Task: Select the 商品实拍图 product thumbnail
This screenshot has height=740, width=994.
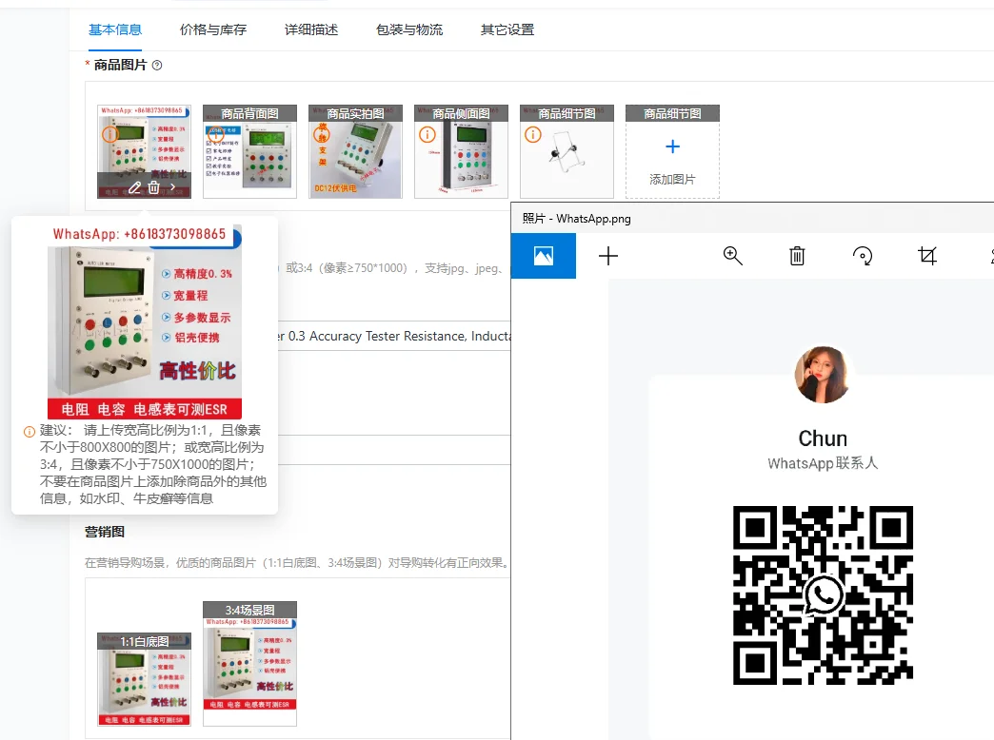Action: [x=356, y=151]
